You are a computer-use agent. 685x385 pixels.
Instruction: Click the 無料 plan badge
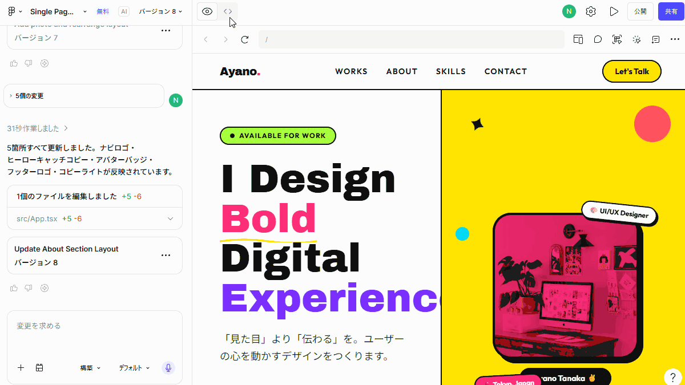[x=103, y=11]
